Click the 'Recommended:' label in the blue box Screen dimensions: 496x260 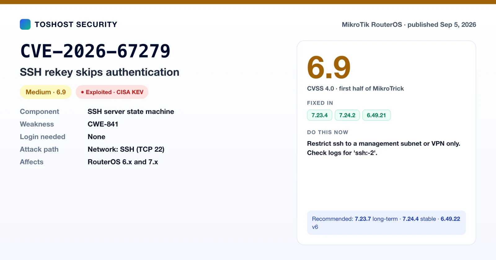click(x=333, y=219)
